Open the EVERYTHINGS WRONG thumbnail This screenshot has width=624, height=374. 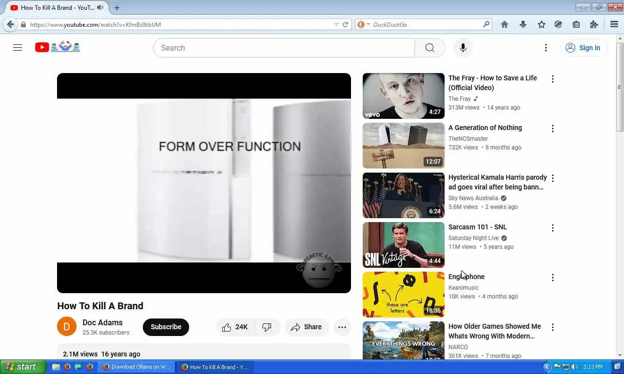click(x=404, y=340)
